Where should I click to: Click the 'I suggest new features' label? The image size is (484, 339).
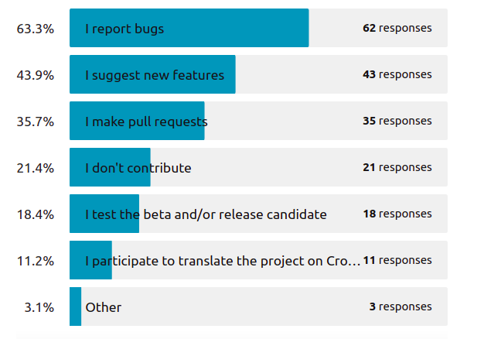[x=155, y=75]
